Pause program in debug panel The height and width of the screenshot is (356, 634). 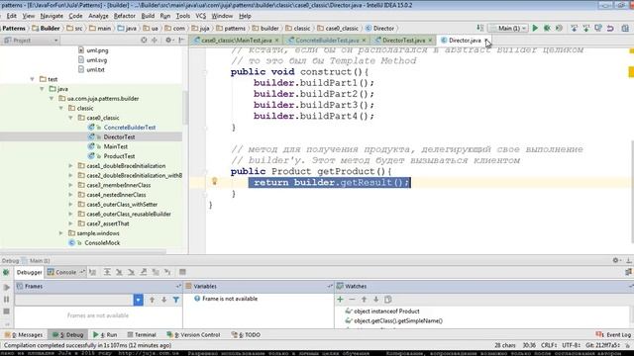tap(7, 300)
